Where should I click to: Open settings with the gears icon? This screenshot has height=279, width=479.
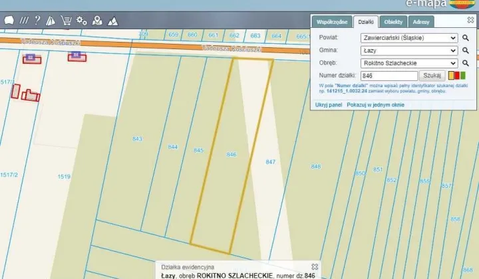click(x=81, y=21)
